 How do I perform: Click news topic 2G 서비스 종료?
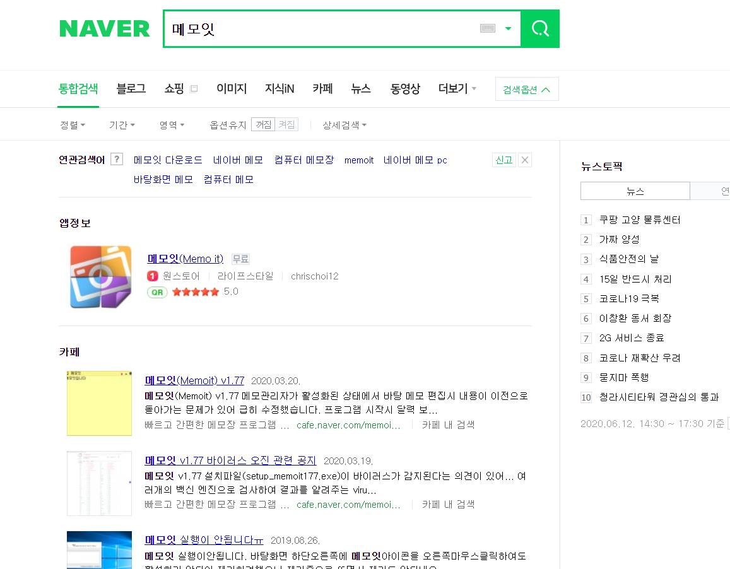point(632,338)
